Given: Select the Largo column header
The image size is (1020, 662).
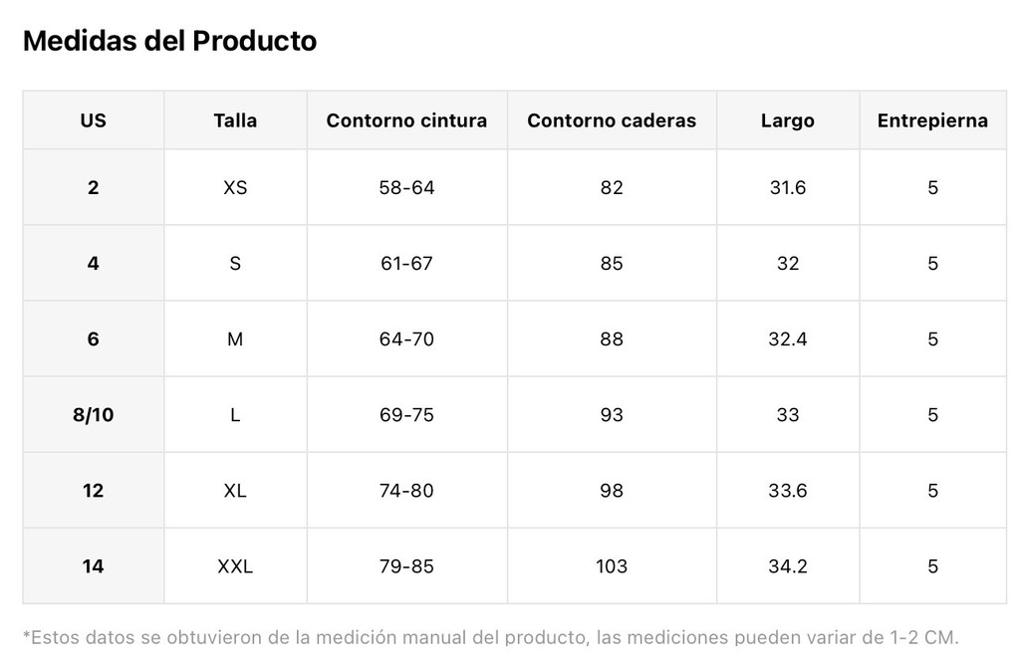Looking at the screenshot, I should coord(788,120).
